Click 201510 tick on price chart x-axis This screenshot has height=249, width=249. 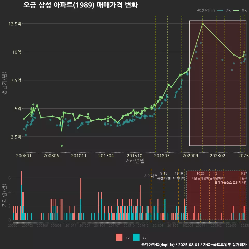tap(135, 156)
